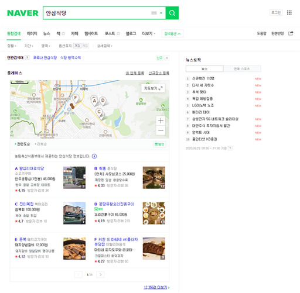Click the 신고 button
The image size is (300, 293).
click(x=159, y=58)
